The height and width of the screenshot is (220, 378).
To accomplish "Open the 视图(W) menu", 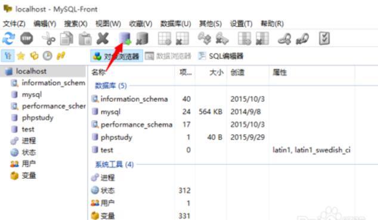I will (109, 24).
